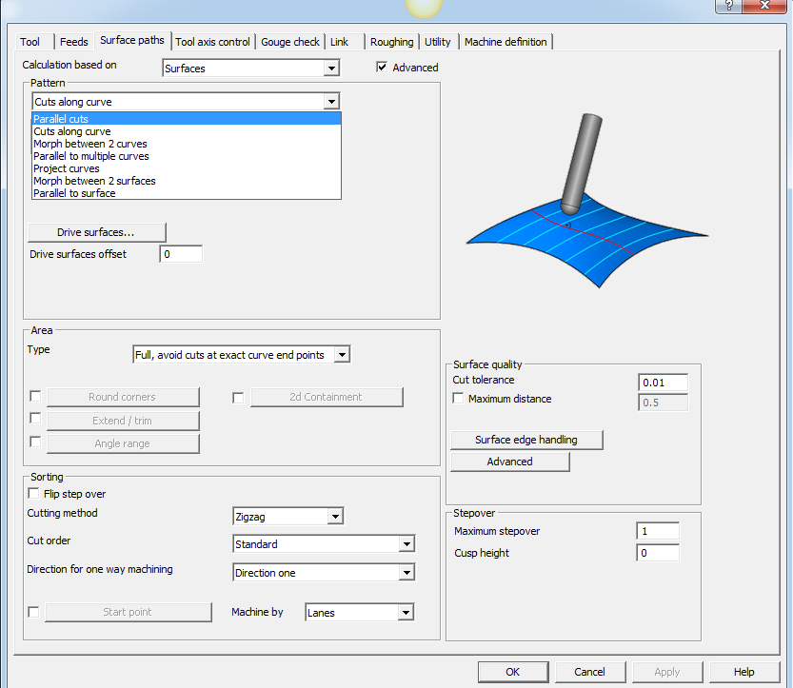This screenshot has height=688, width=793.
Task: Switch to the Gouge check tab
Action: click(290, 42)
